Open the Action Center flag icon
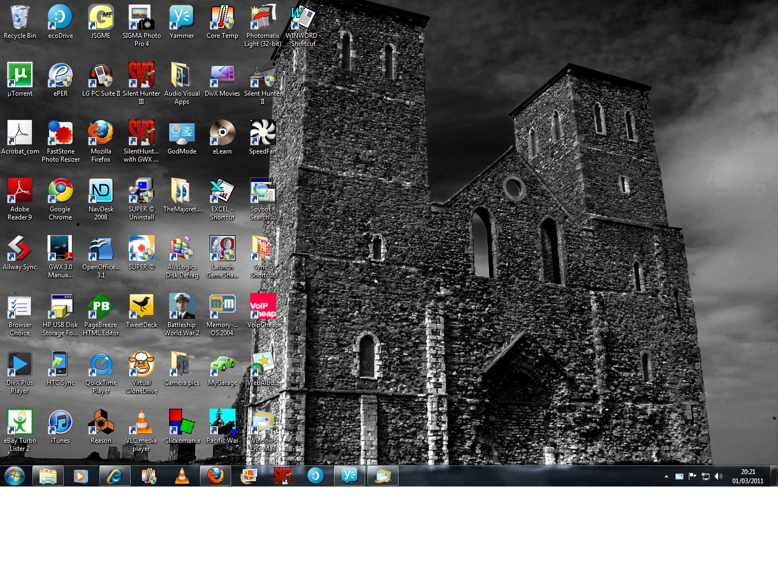Image resolution: width=778 pixels, height=573 pixels. (692, 476)
